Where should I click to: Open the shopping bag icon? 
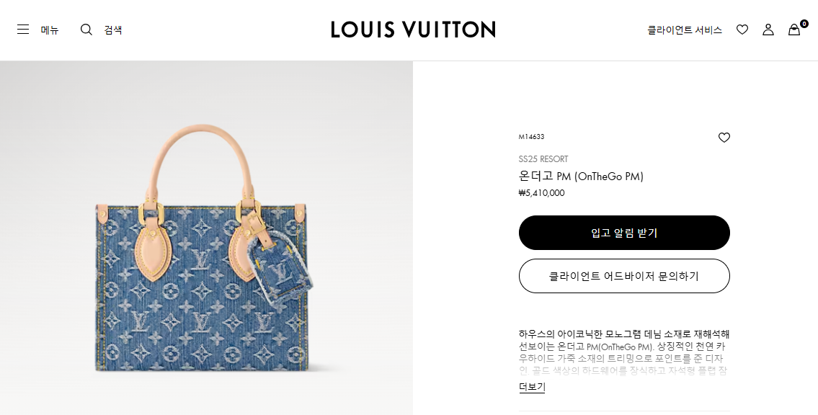coord(794,30)
